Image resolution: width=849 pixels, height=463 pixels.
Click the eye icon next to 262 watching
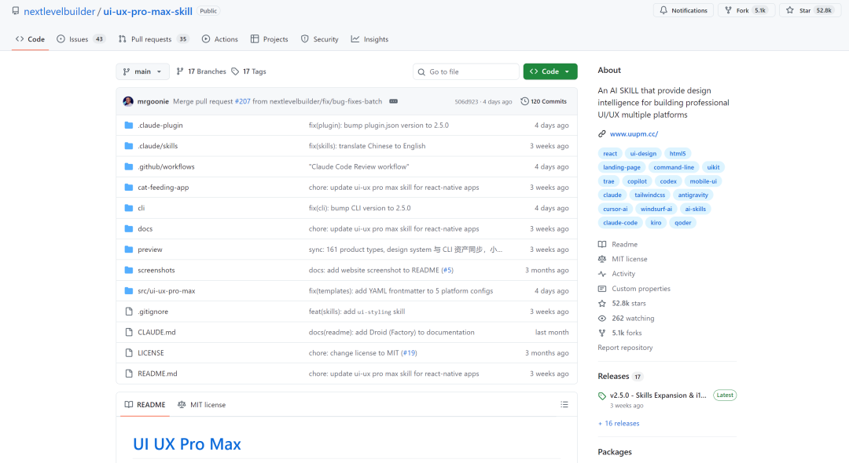point(601,318)
